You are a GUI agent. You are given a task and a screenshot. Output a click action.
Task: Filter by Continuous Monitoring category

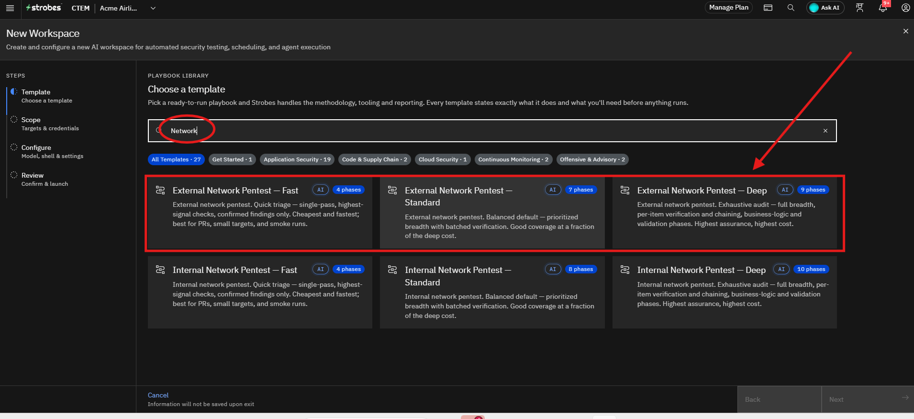[513, 159]
